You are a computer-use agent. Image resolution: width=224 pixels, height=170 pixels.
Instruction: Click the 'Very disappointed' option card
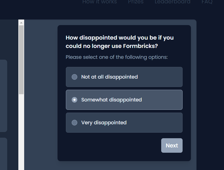[124, 122]
